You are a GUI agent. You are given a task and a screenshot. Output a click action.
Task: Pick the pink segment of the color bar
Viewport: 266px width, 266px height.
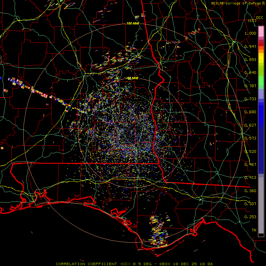(261, 32)
